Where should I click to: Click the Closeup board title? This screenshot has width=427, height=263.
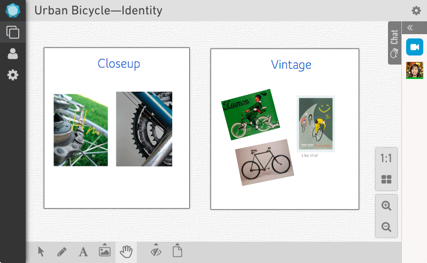(119, 64)
